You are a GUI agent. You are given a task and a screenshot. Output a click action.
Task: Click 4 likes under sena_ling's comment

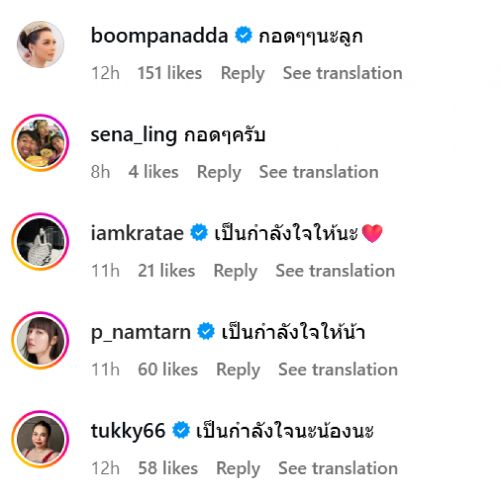[x=153, y=172]
